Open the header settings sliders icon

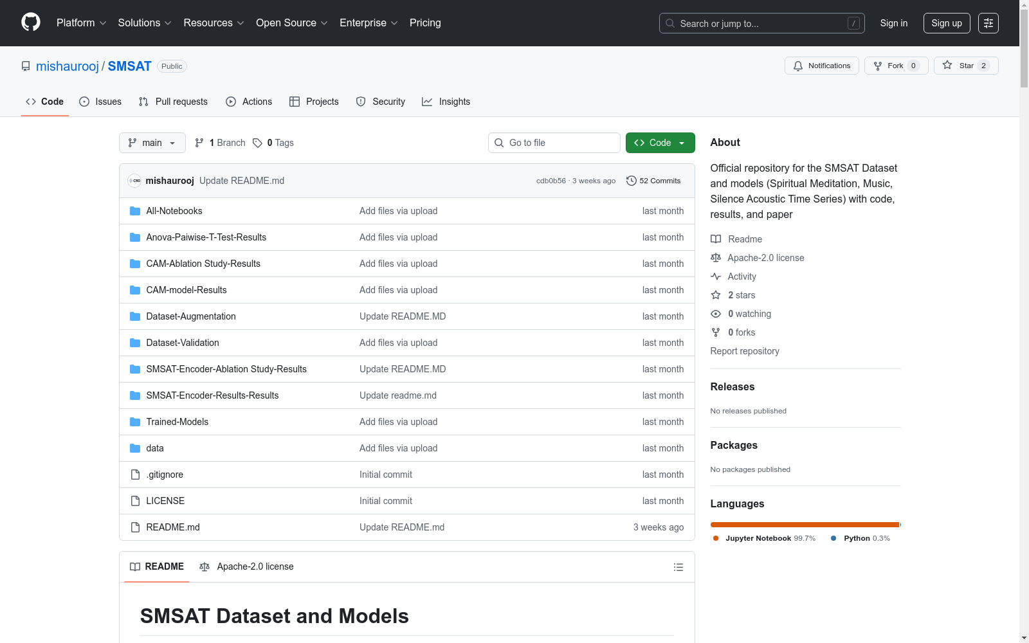point(988,23)
